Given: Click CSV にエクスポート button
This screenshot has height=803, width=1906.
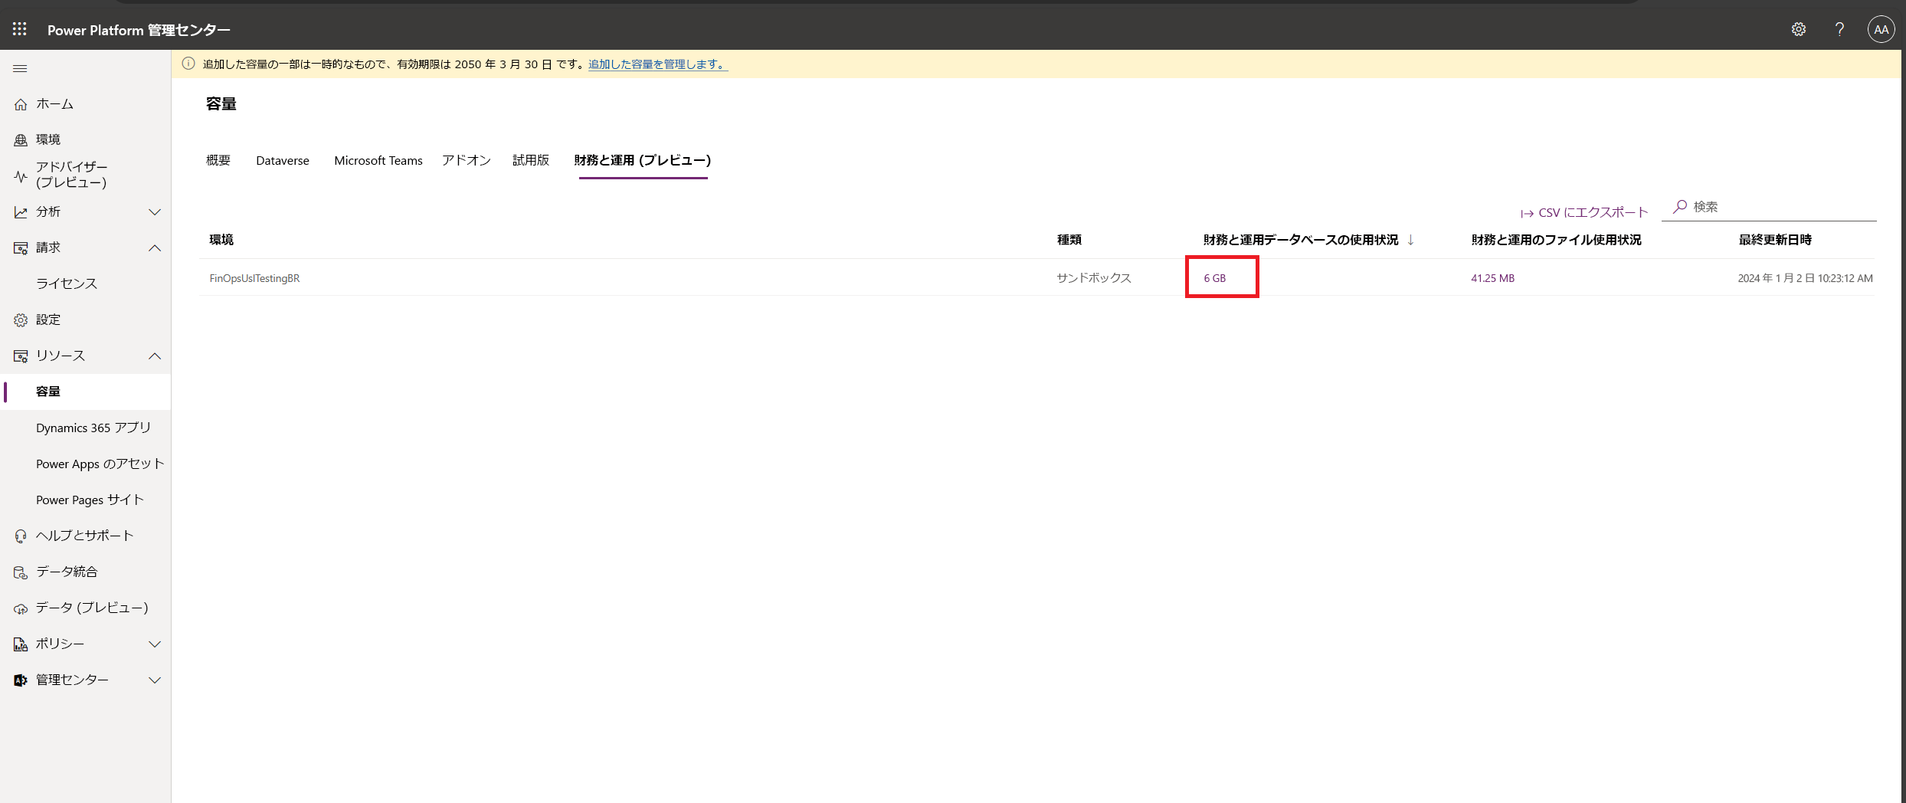Looking at the screenshot, I should (1584, 213).
